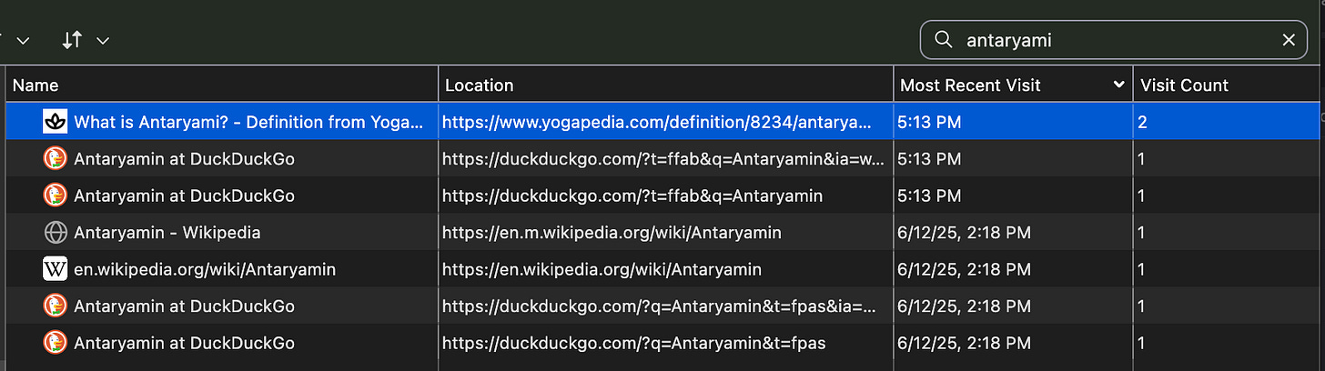Select "Antaryamin - Wikipedia" entry name
Image resolution: width=1325 pixels, height=371 pixels.
167,233
